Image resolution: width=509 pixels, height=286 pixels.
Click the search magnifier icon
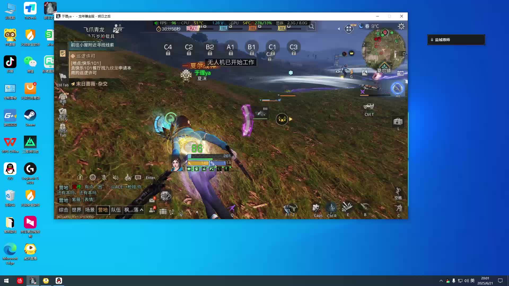311,26
